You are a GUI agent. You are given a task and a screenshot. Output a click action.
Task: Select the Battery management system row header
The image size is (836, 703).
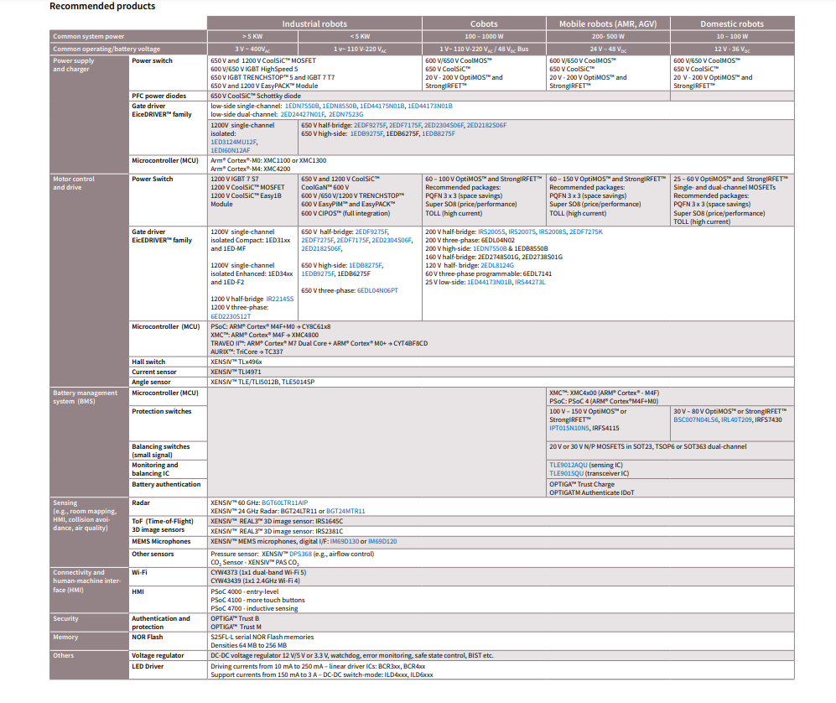coord(82,397)
